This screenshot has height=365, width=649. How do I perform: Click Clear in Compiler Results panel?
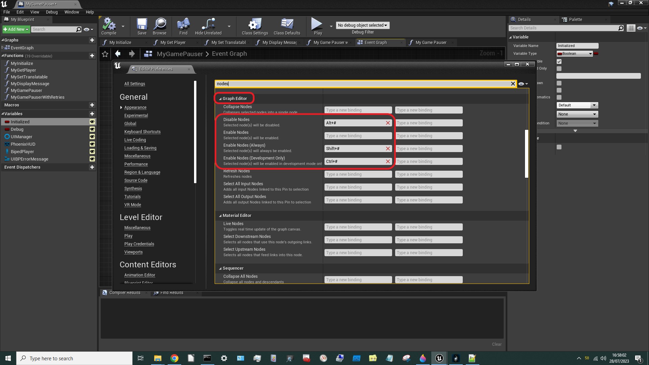tap(497, 344)
